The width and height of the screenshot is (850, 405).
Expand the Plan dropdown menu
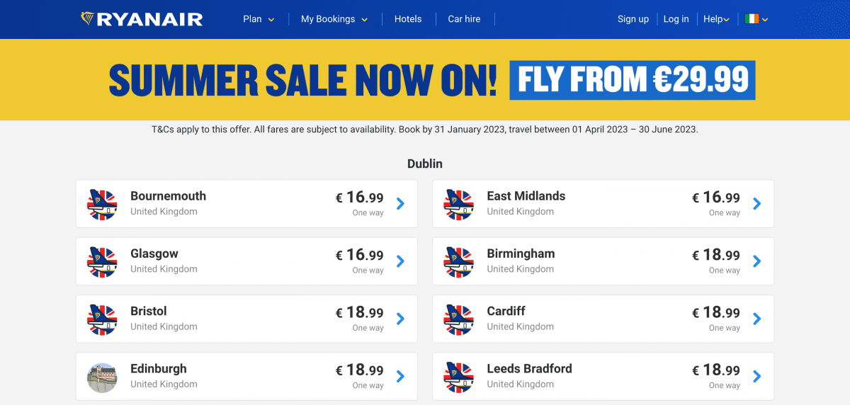[x=259, y=19]
